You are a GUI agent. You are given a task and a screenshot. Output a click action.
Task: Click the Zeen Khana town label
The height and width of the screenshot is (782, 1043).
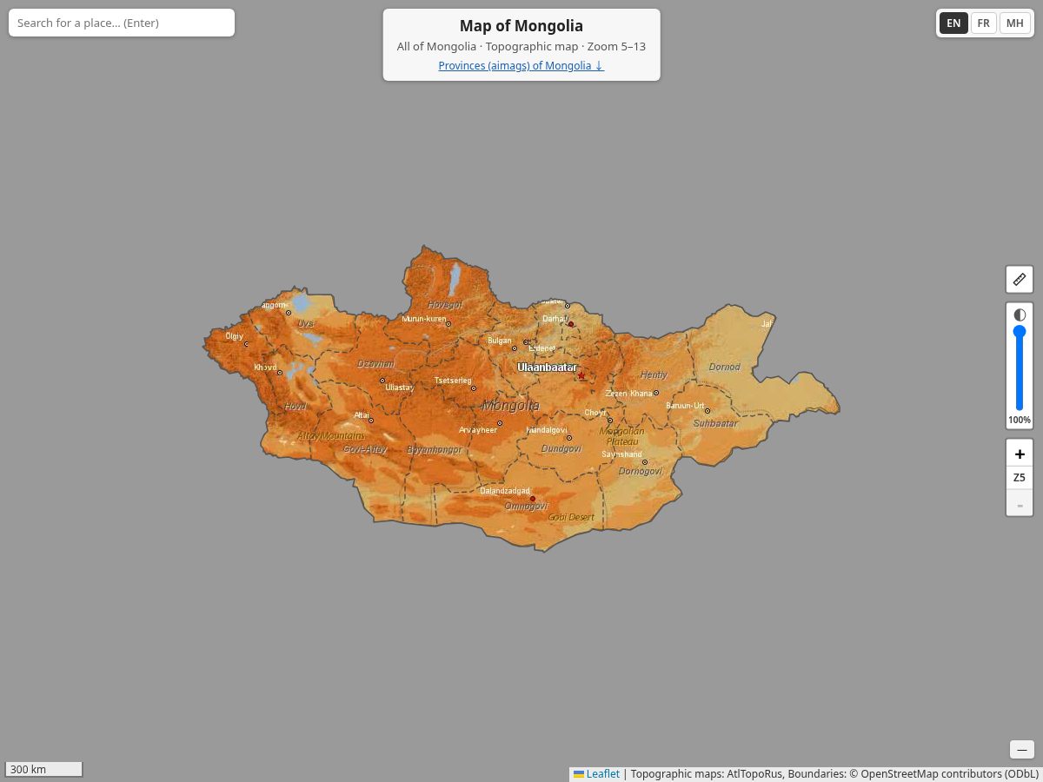coord(628,394)
